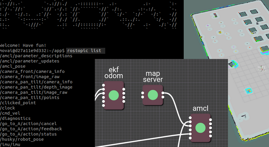Click the /camera_front/camera_info topic line
Image resolution: width=269 pixels, height=147 pixels.
click(32, 72)
